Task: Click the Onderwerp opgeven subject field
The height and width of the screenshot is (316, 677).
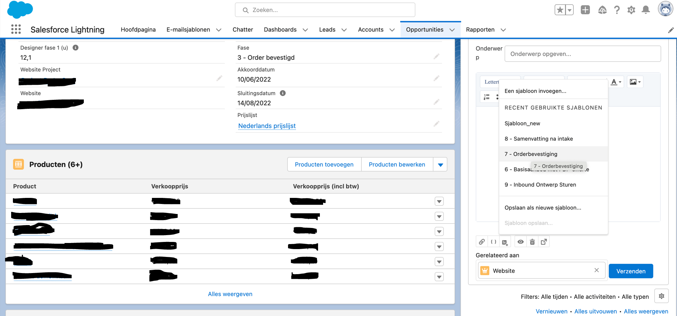Action: coord(582,54)
